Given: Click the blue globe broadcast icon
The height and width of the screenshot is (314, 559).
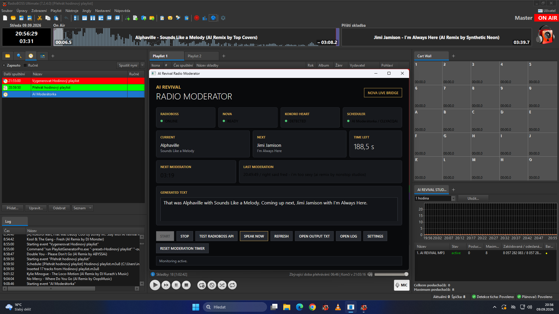Looking at the screenshot, I should 213,18.
